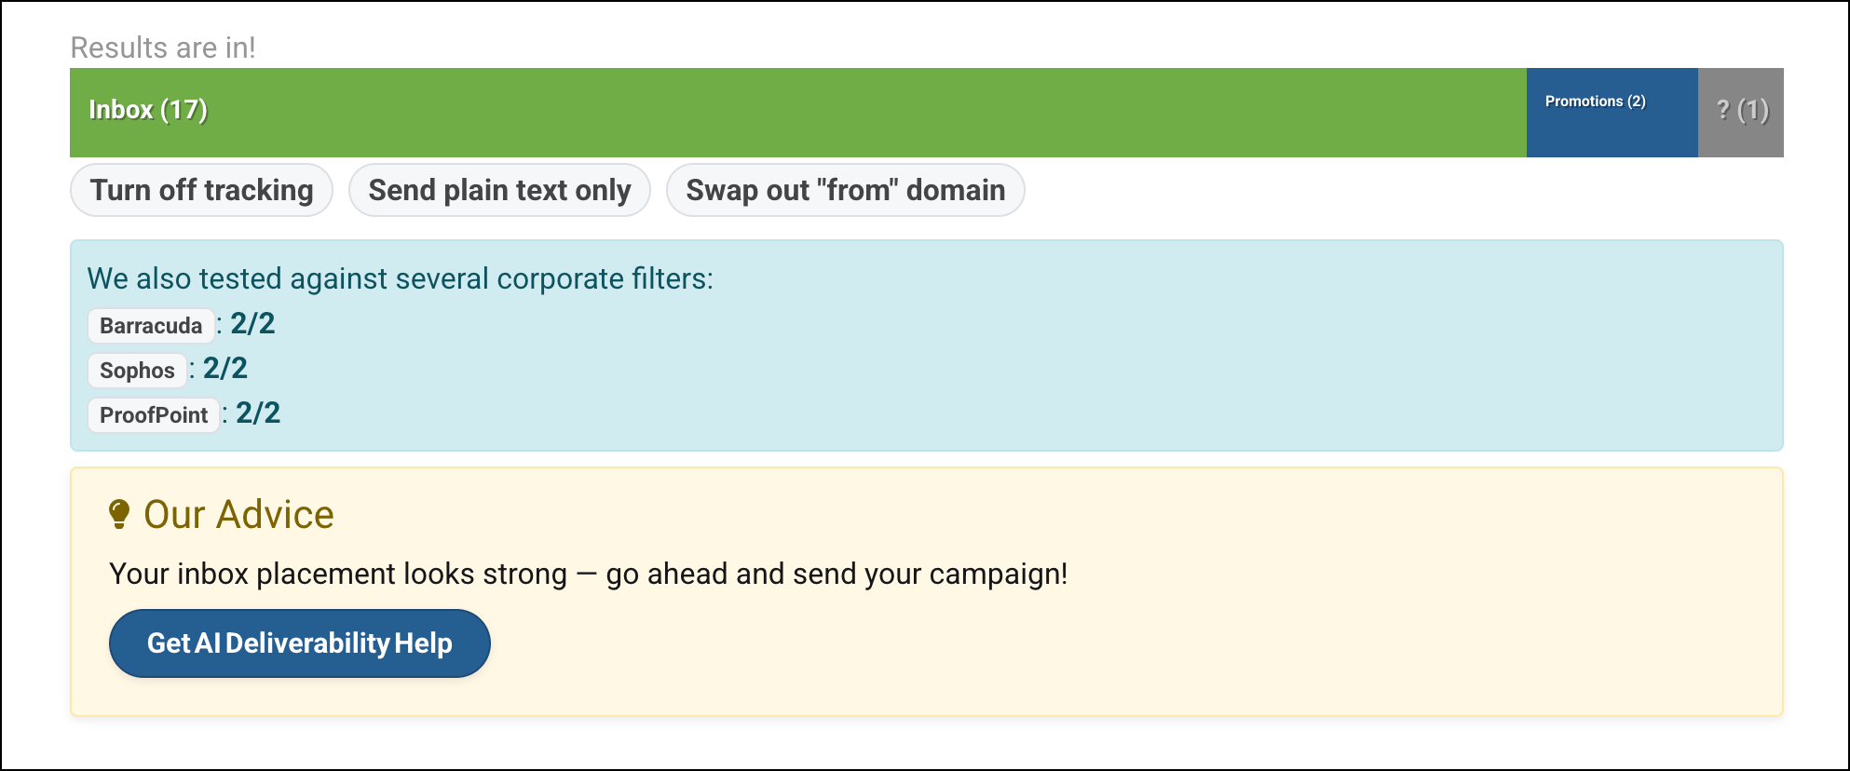1850x771 pixels.
Task: Click the corporate filters tested heading text
Action: tap(401, 278)
